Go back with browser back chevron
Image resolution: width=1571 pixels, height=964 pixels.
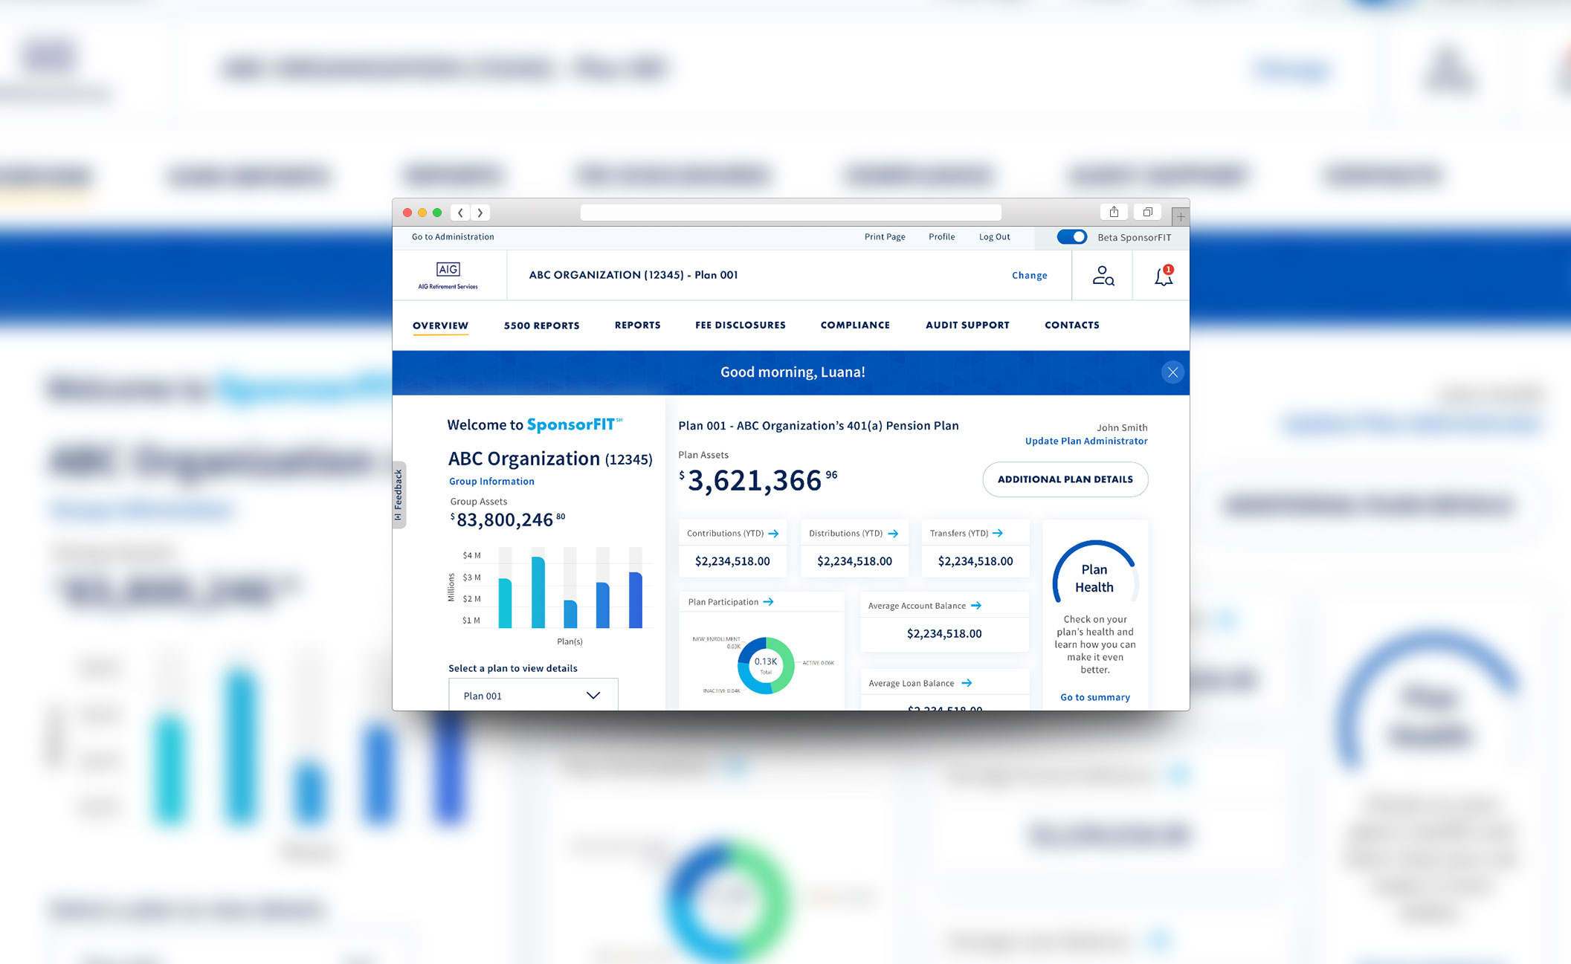pyautogui.click(x=460, y=213)
